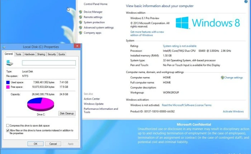Open the Device Manager link
251x154 pixels.
coord(93,12)
